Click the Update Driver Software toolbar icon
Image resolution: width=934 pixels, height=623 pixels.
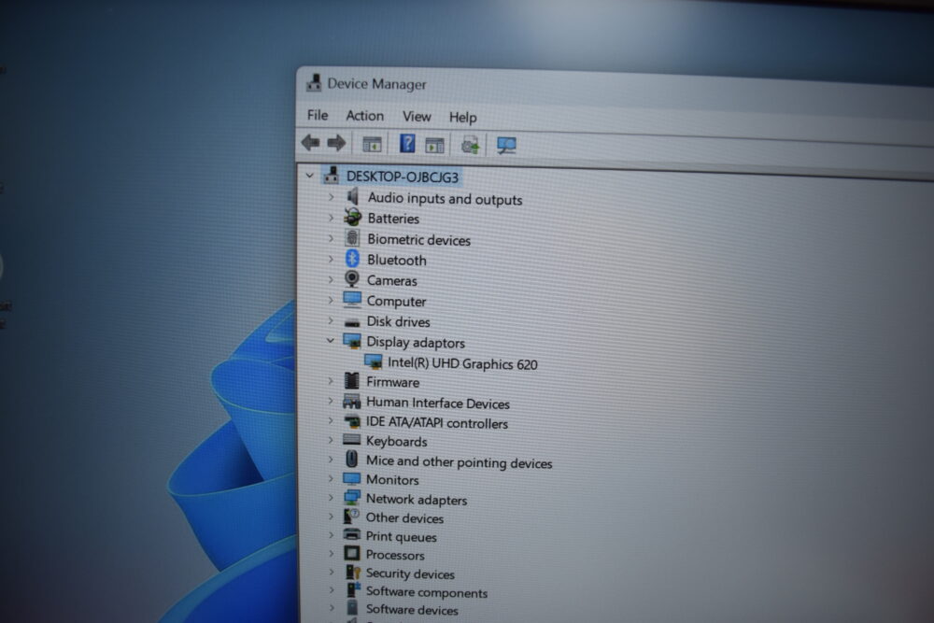coord(470,145)
